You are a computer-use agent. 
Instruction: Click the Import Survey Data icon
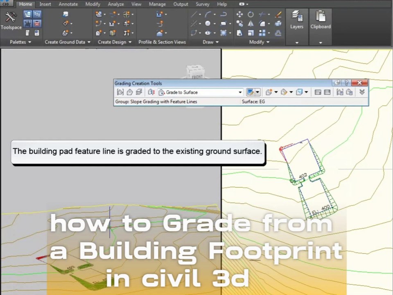(65, 14)
